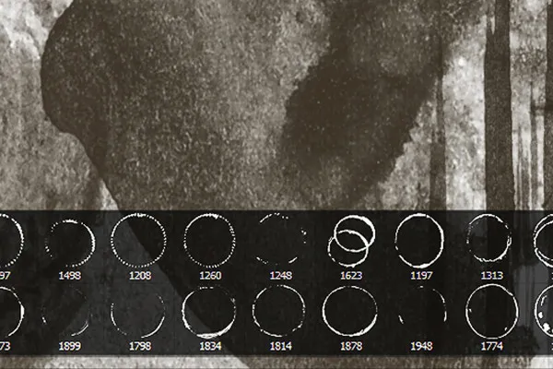
Task: Pick the faint ring brush 1899
Action: (67, 312)
